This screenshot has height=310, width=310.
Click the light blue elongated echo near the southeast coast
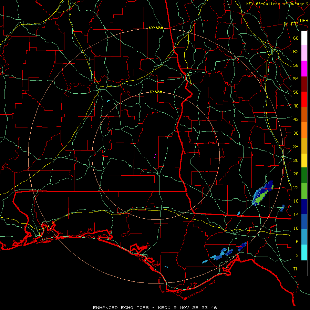click(219, 255)
